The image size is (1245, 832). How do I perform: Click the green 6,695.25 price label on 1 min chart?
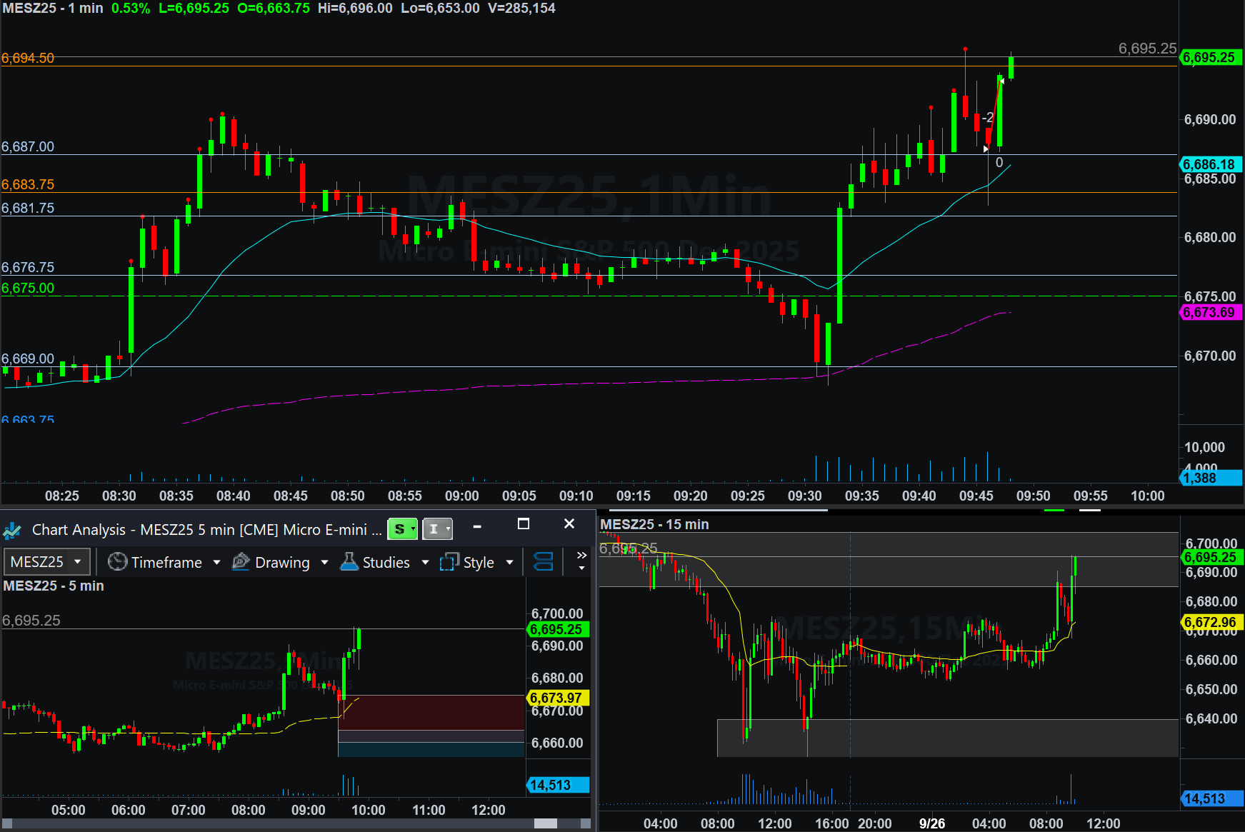[1209, 58]
